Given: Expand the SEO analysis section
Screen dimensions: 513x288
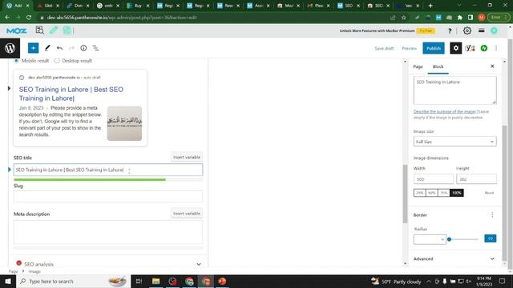Looking at the screenshot, I should [x=108, y=264].
